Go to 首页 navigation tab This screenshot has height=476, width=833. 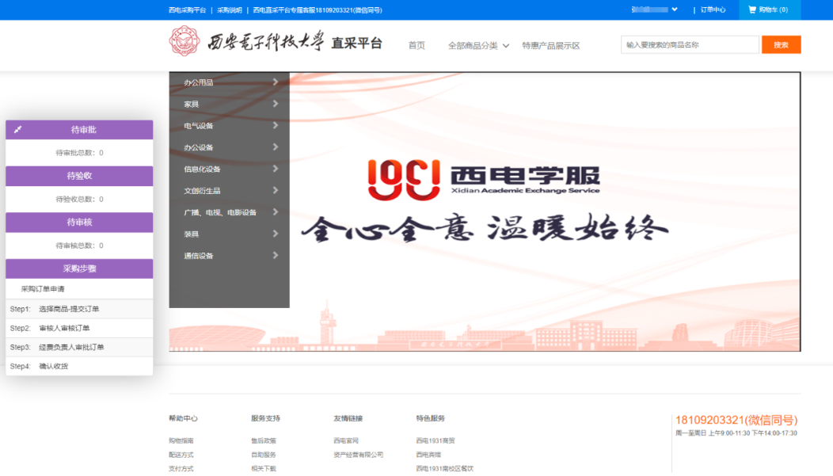coord(416,46)
